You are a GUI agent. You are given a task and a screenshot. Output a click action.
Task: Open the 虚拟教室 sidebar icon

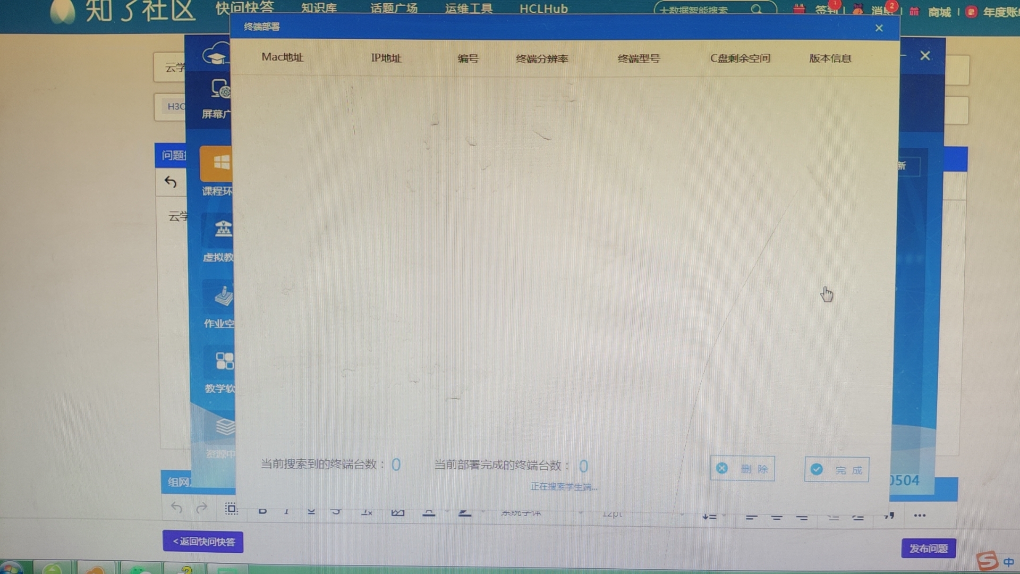pyautogui.click(x=222, y=230)
